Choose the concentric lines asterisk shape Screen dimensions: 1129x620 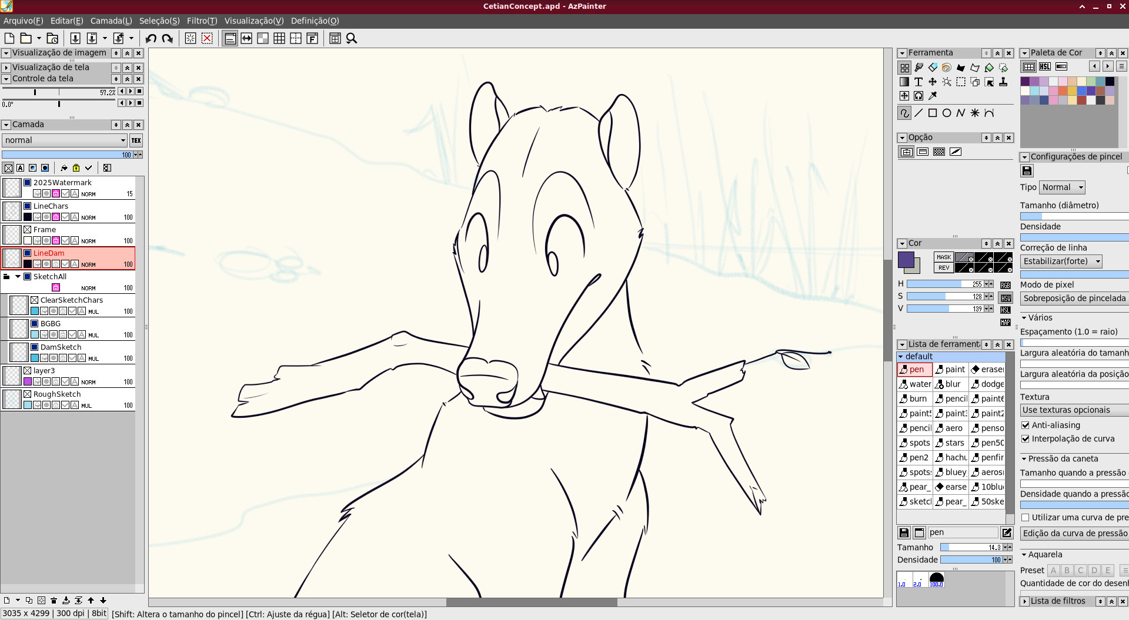coord(975,113)
